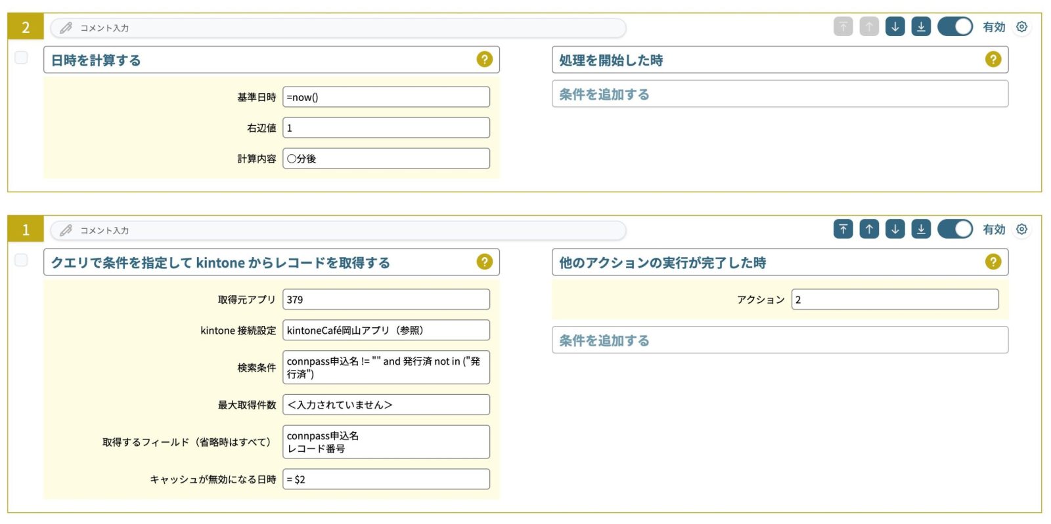Viewport: 1051px width, 524px height.
Task: Edit 検索条件 query field
Action: (x=386, y=367)
